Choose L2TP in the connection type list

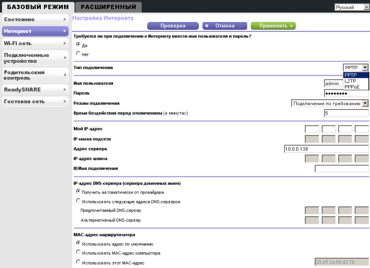tap(355, 81)
